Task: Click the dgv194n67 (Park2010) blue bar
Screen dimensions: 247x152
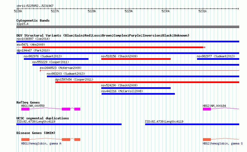Action: point(128,53)
